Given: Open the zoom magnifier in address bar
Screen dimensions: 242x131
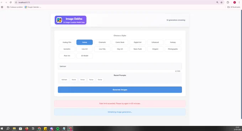Looking at the screenshot, I should 217,2.
